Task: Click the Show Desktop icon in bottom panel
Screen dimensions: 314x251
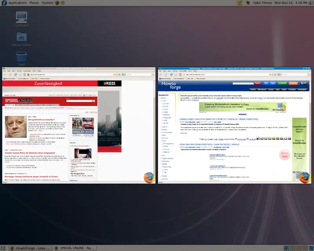Action: click(3, 248)
